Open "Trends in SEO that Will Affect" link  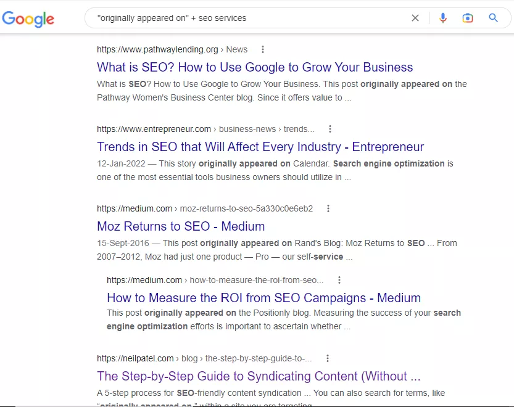click(x=260, y=147)
